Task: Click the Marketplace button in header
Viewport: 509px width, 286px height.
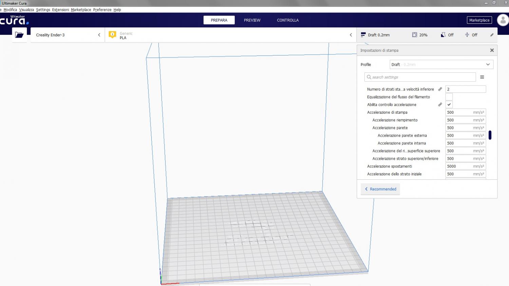Action: pyautogui.click(x=479, y=20)
